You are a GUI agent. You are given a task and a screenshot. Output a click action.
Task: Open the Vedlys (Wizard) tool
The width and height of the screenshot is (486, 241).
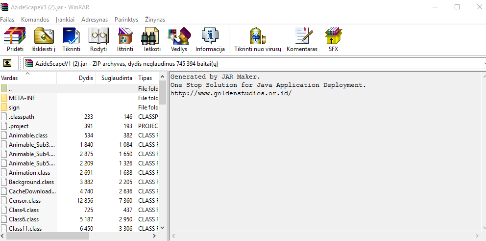pyautogui.click(x=179, y=35)
